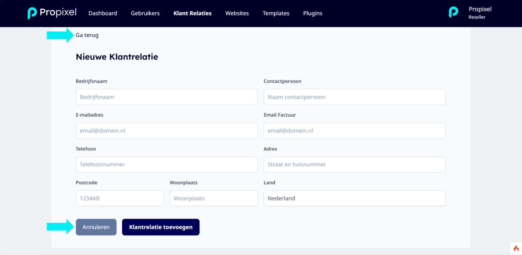Open the Plugins menu item
The image size is (522, 255).
tap(313, 13)
